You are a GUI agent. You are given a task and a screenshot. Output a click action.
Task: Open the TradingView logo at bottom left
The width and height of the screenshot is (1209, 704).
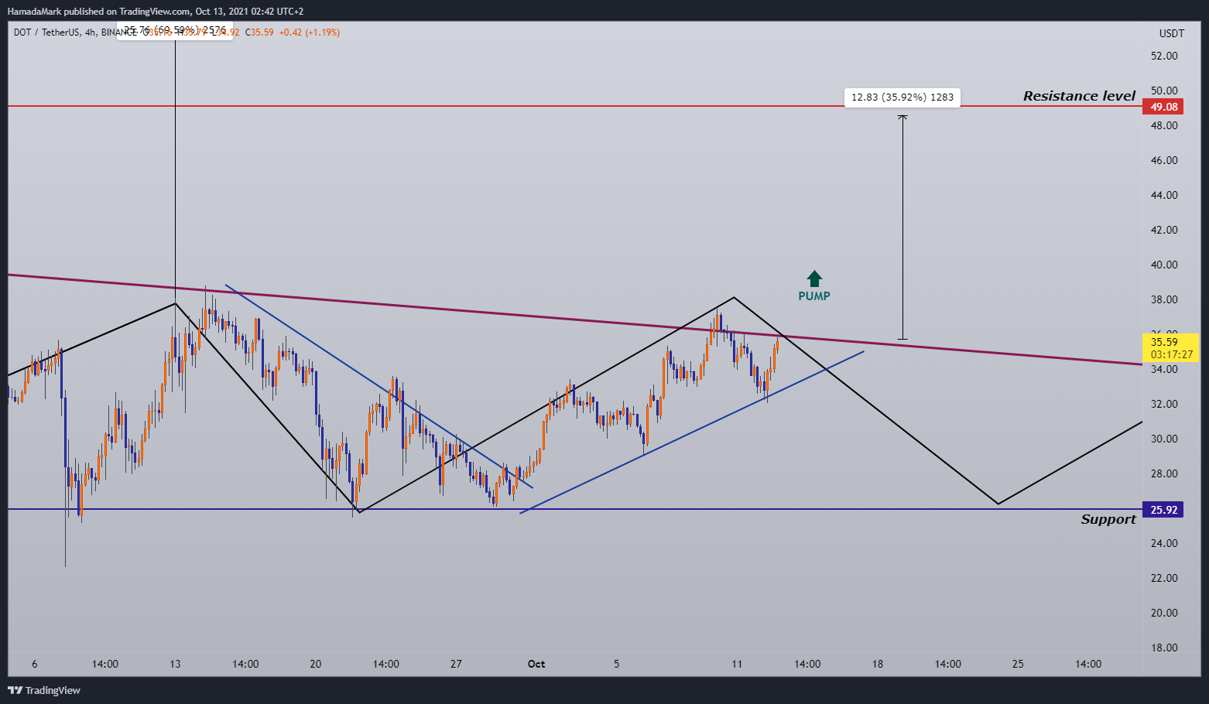pos(44,690)
